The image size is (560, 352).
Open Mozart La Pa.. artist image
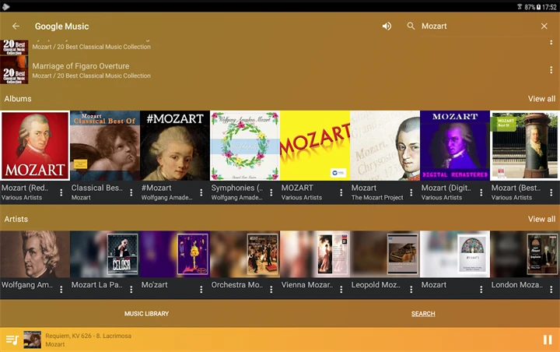click(105, 255)
